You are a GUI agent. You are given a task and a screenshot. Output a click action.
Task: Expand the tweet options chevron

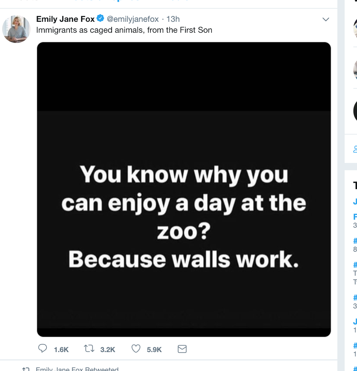(326, 19)
